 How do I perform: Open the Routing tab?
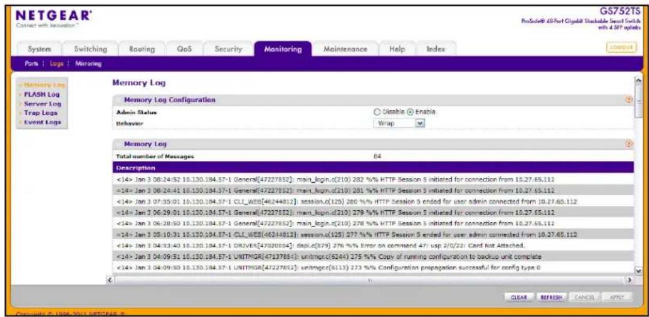[x=142, y=49]
